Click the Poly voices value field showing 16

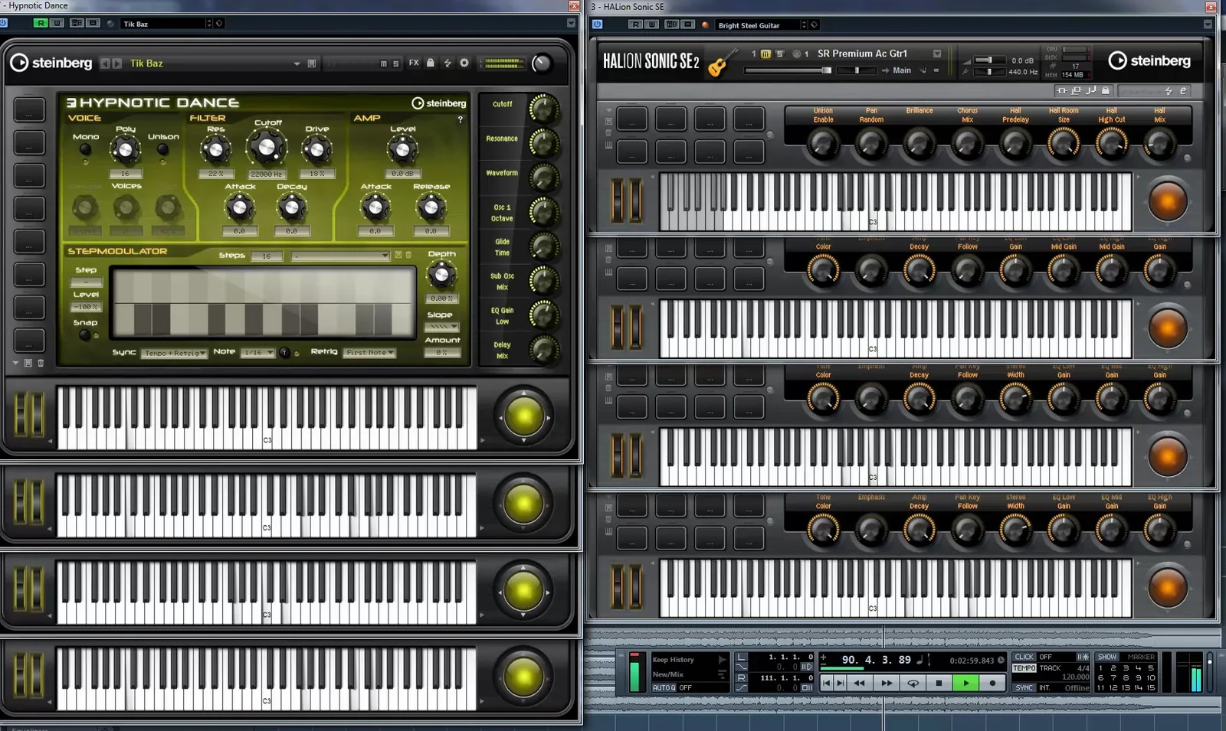tap(125, 174)
